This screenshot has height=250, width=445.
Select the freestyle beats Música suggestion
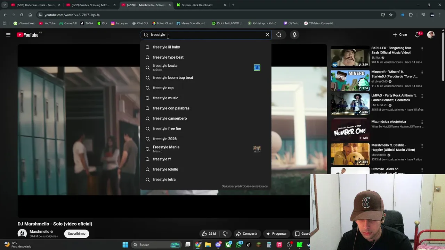[205, 67]
